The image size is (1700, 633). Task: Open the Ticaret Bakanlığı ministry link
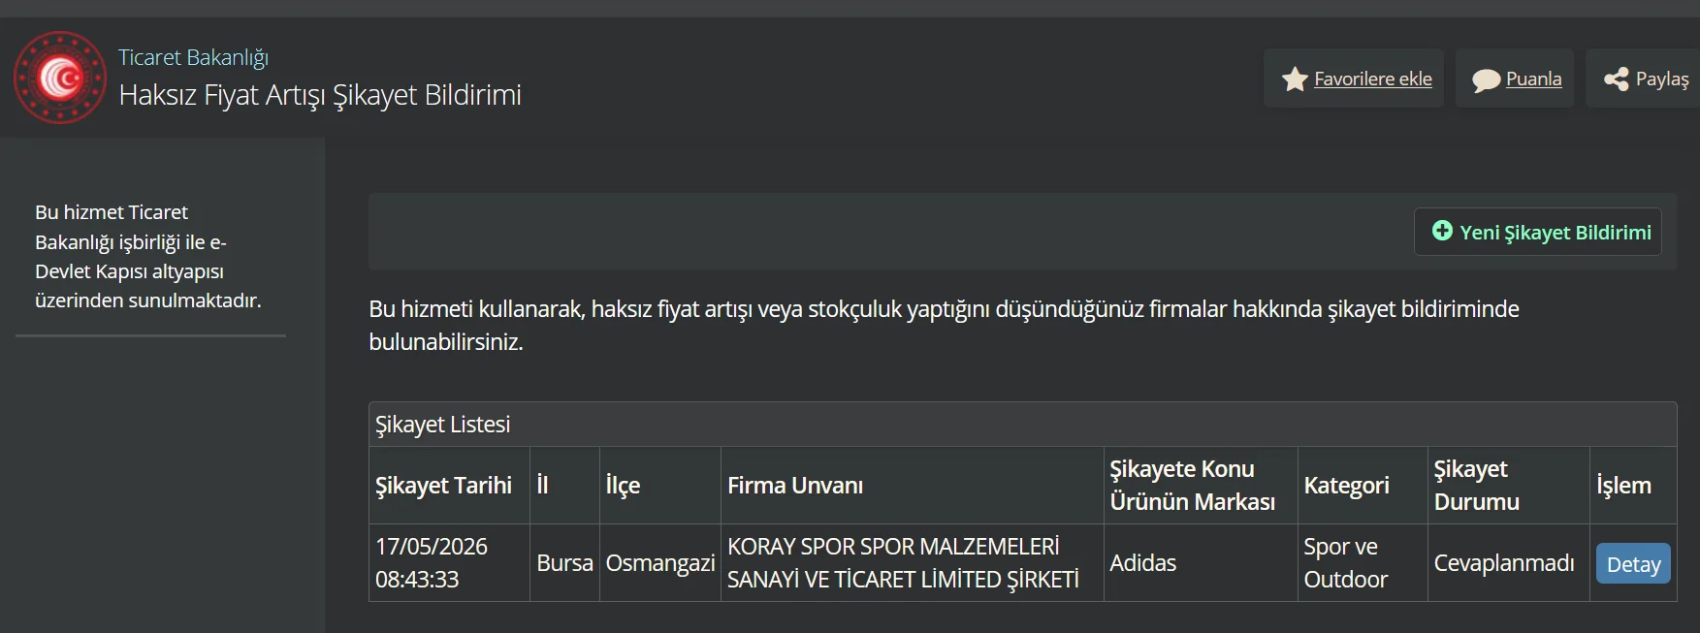pos(193,57)
